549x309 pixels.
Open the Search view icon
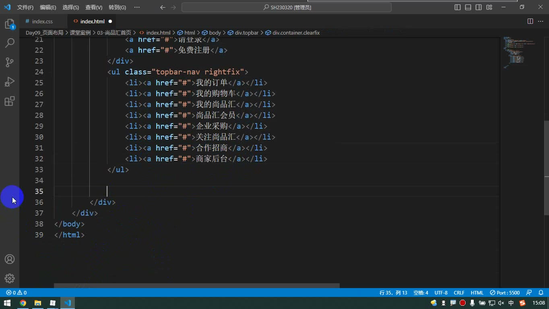pyautogui.click(x=10, y=43)
